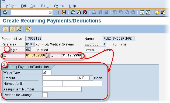This screenshot has height=103, width=170.
Task: Click the create shortcut icon
Action: tap(148, 12)
